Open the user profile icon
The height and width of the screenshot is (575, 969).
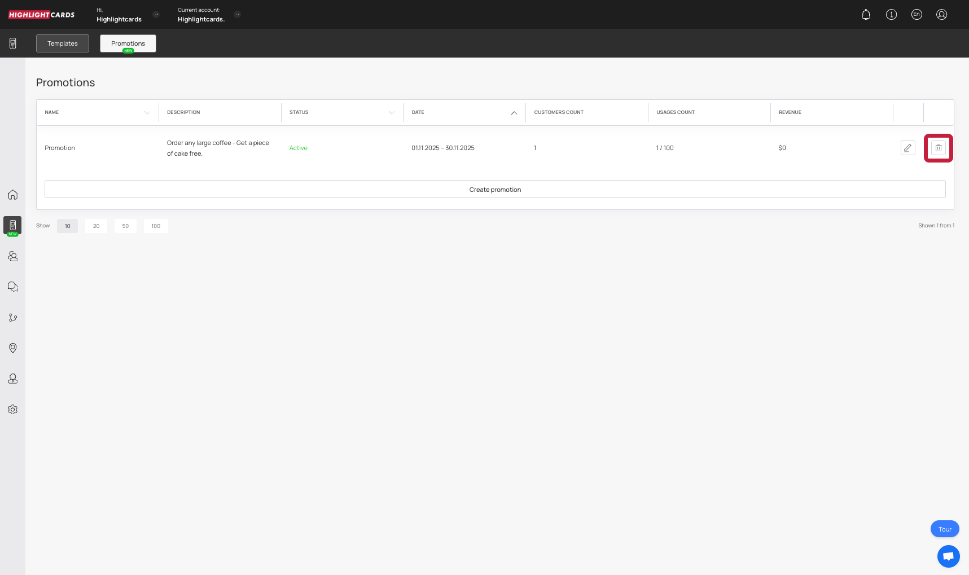[941, 15]
